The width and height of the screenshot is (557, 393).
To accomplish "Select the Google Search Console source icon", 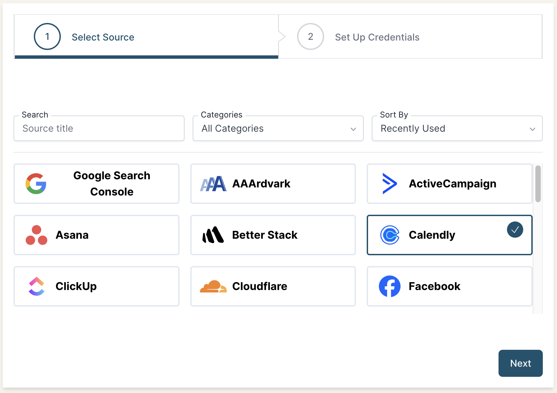I will pyautogui.click(x=36, y=184).
